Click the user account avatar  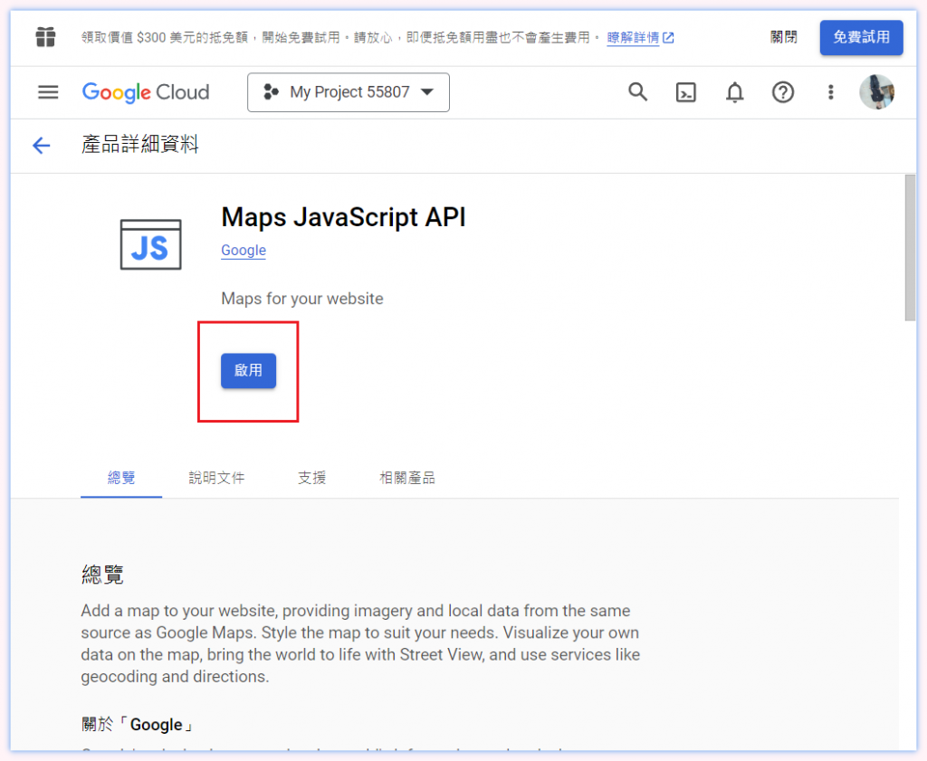point(876,92)
